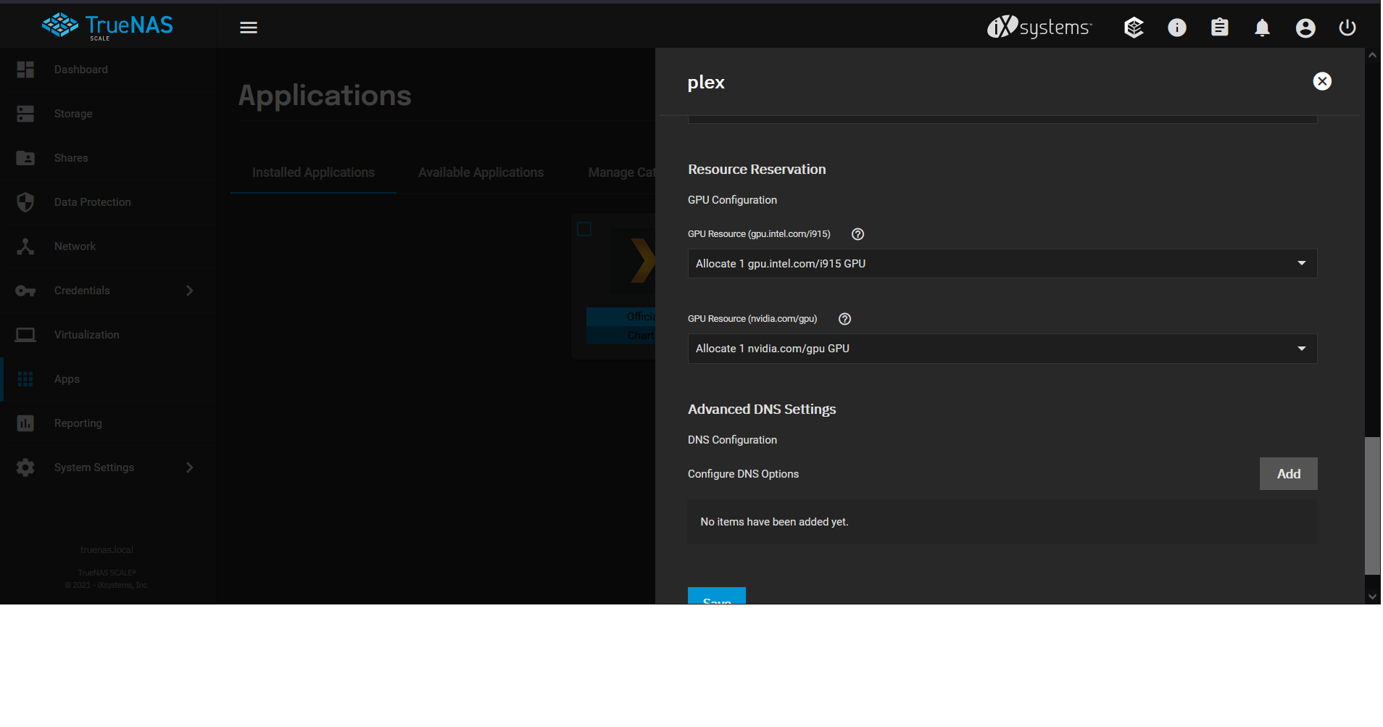The height and width of the screenshot is (727, 1383).
Task: Open Shares in the sidebar
Action: 71,158
